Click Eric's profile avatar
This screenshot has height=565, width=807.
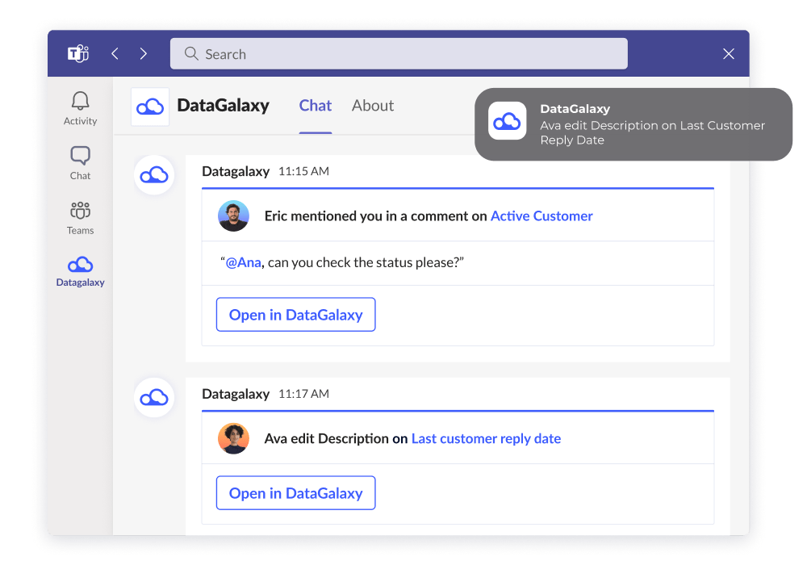pos(233,216)
